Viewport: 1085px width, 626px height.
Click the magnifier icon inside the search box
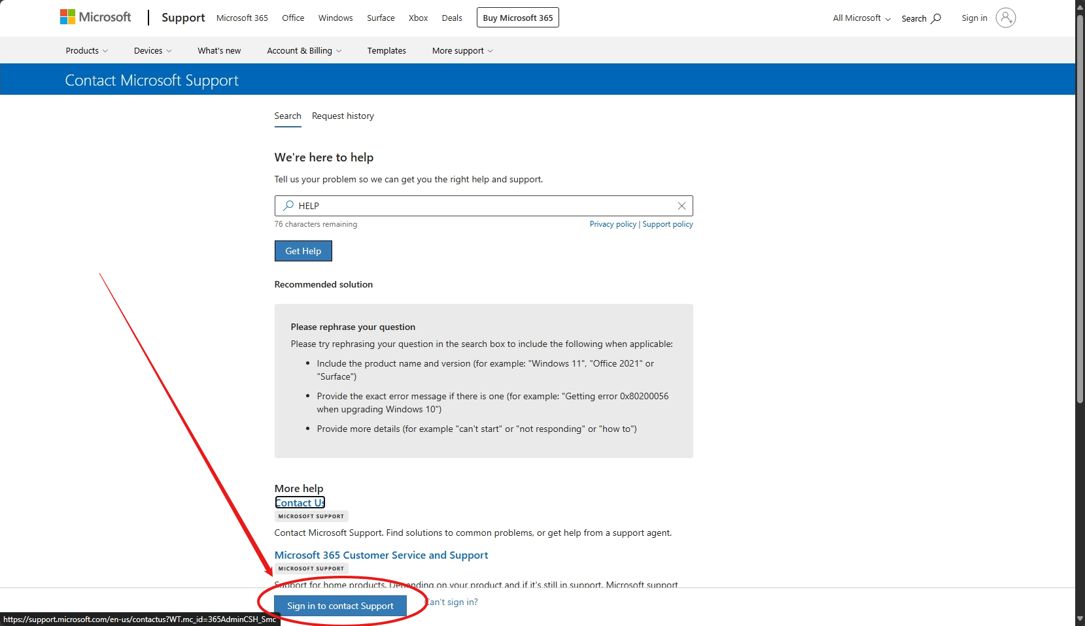click(x=288, y=206)
